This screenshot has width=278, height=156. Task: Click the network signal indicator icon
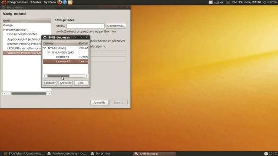click(216, 2)
